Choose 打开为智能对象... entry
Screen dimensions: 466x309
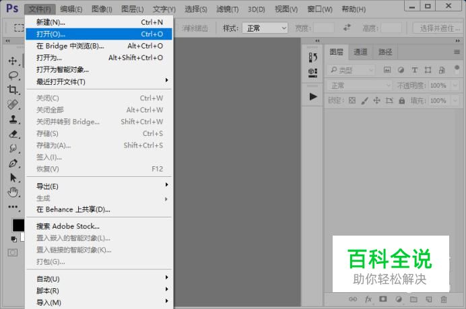pyautogui.click(x=99, y=69)
